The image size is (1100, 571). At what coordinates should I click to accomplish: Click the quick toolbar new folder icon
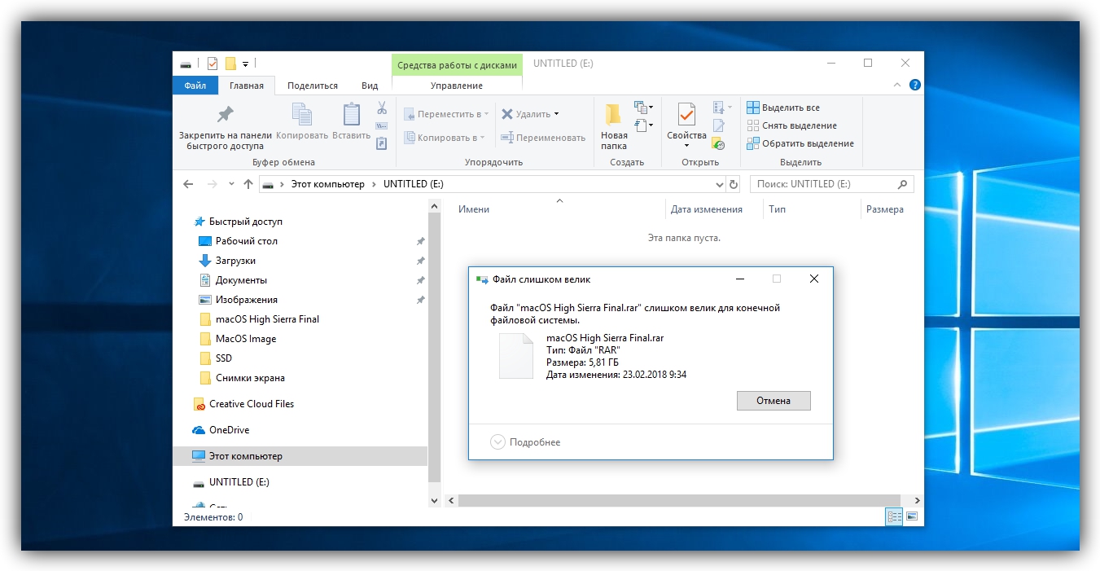pyautogui.click(x=230, y=64)
